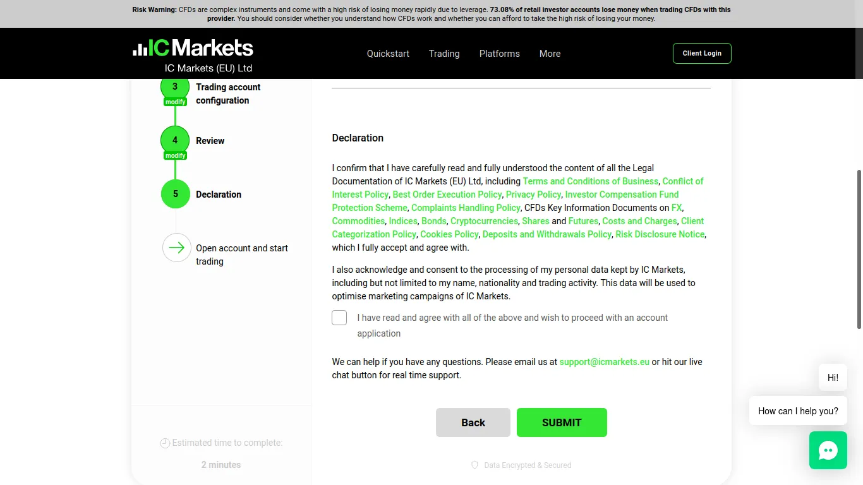Viewport: 863px width, 485px height.
Task: Open the Trading navigation menu
Action: [x=444, y=54]
